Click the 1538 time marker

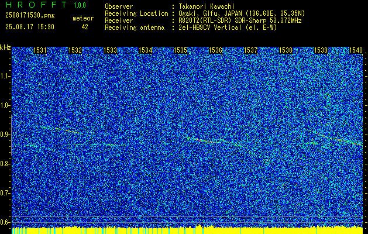(x=286, y=50)
